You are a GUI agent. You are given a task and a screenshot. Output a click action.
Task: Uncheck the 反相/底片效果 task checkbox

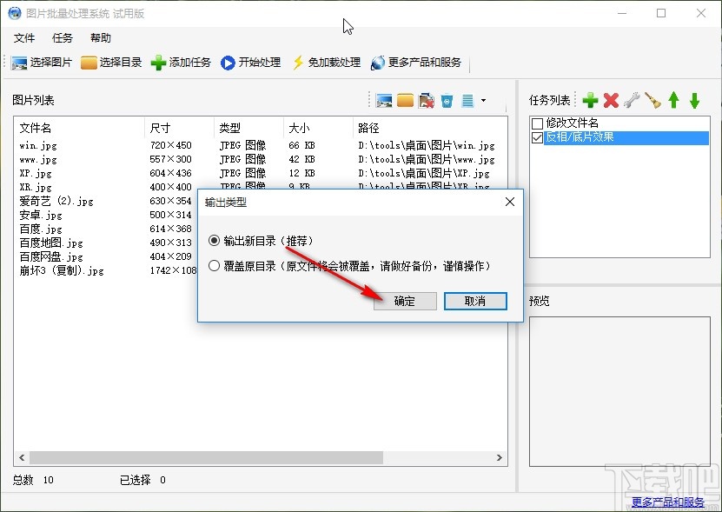coord(538,136)
